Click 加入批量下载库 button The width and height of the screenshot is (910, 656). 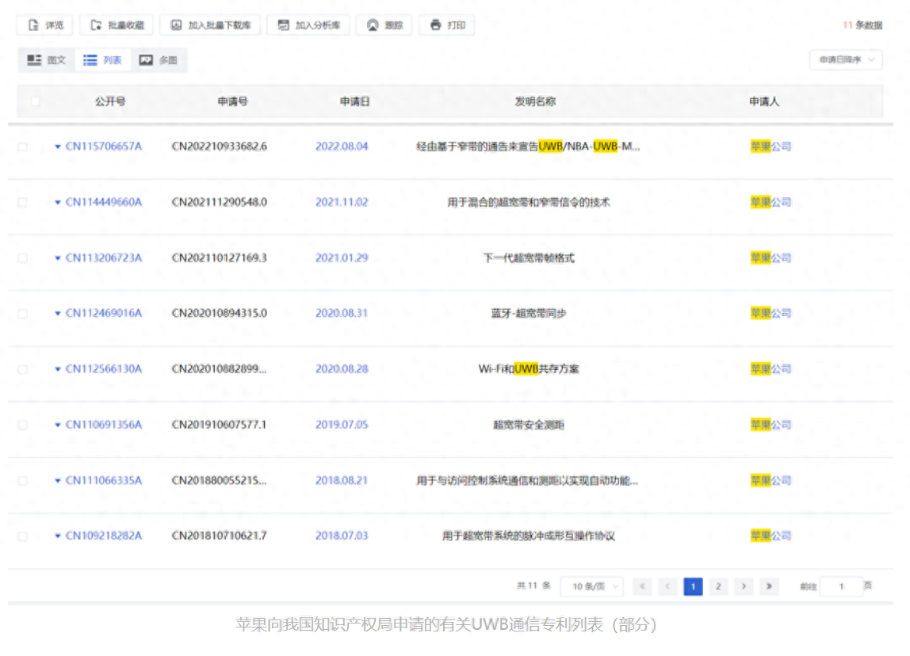coord(210,25)
